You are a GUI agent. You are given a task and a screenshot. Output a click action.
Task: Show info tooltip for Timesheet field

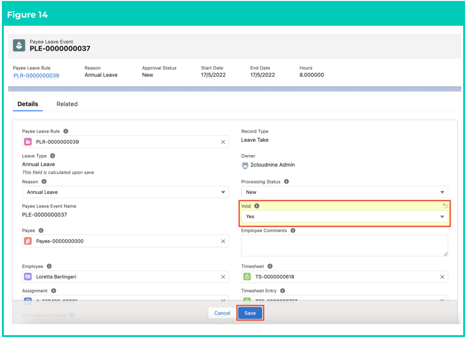coord(270,266)
